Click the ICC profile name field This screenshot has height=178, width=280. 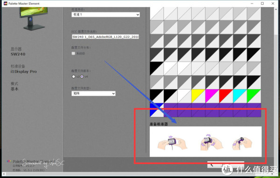(105, 37)
